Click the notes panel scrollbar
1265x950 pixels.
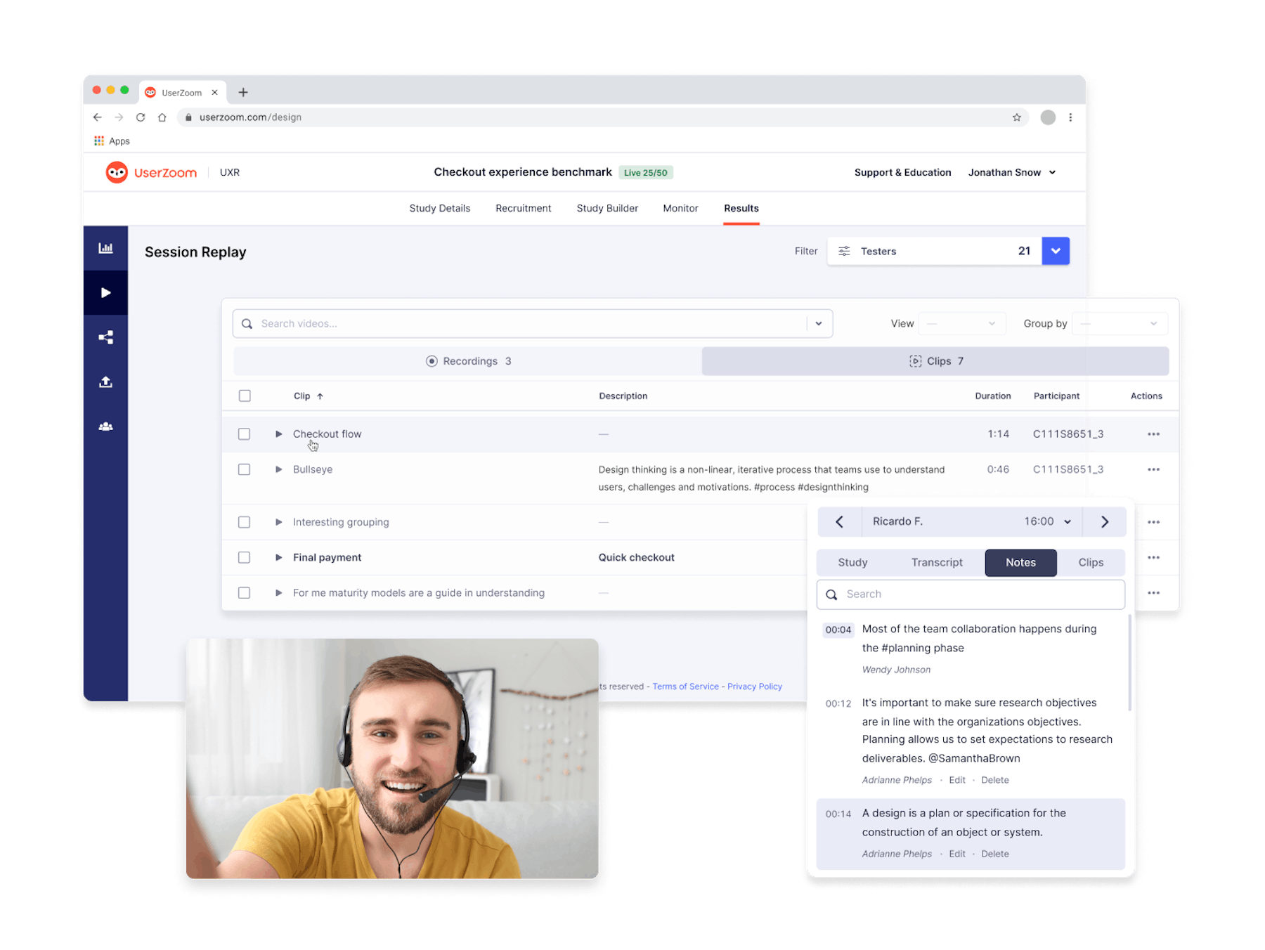tap(1129, 663)
